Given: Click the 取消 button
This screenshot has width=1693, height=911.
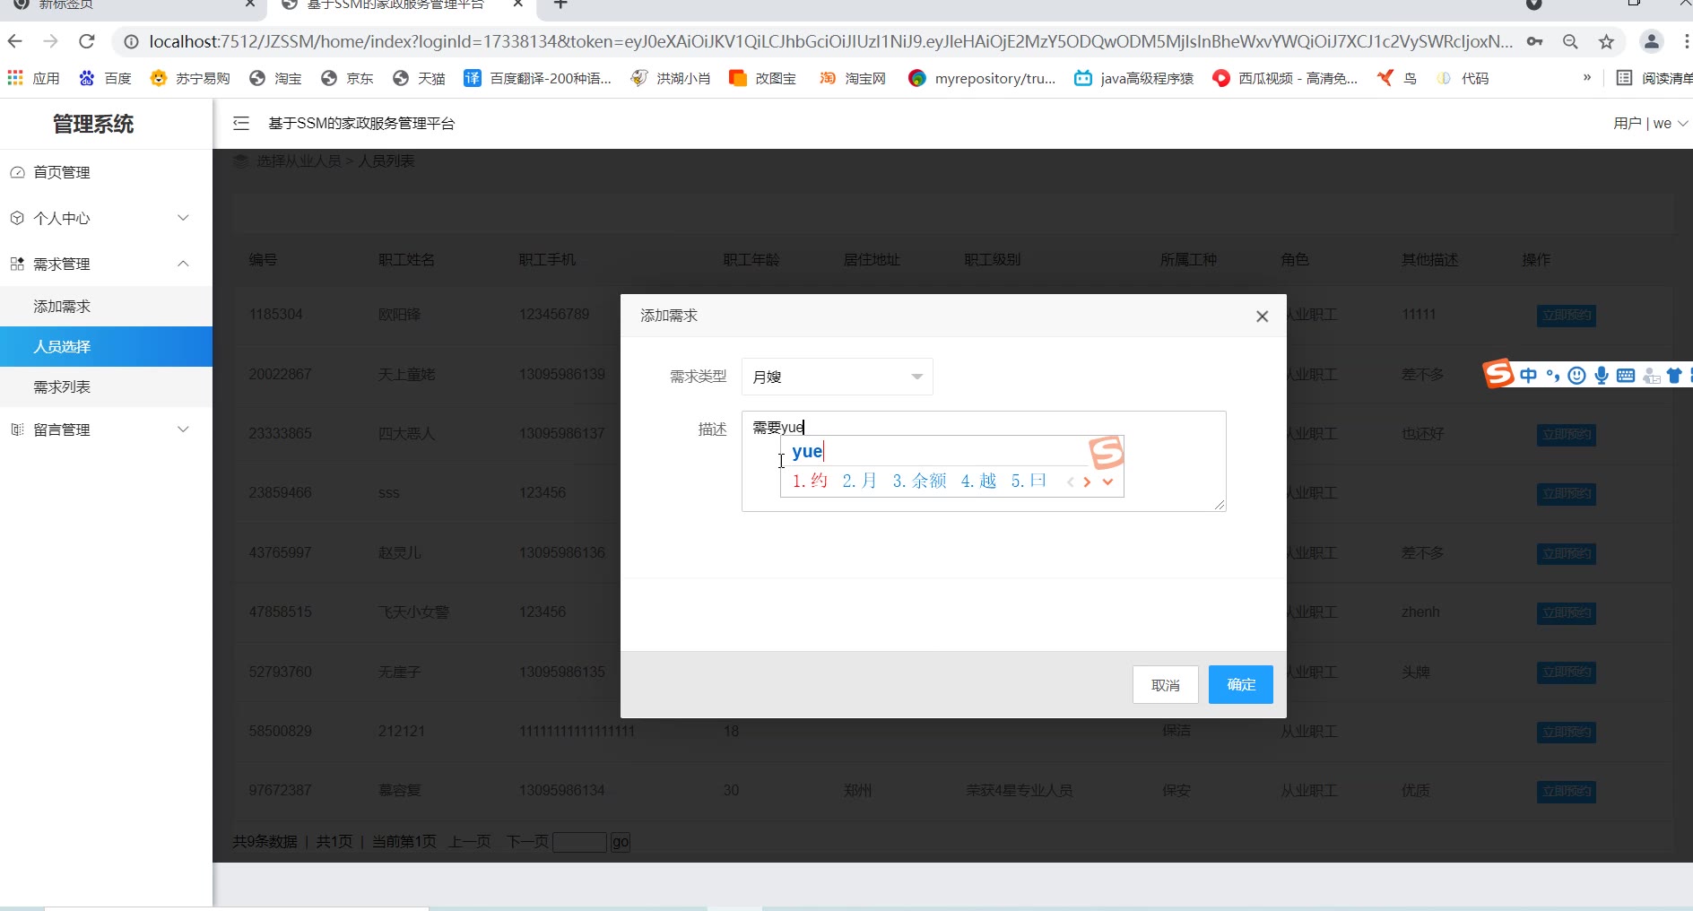Looking at the screenshot, I should pyautogui.click(x=1165, y=685).
